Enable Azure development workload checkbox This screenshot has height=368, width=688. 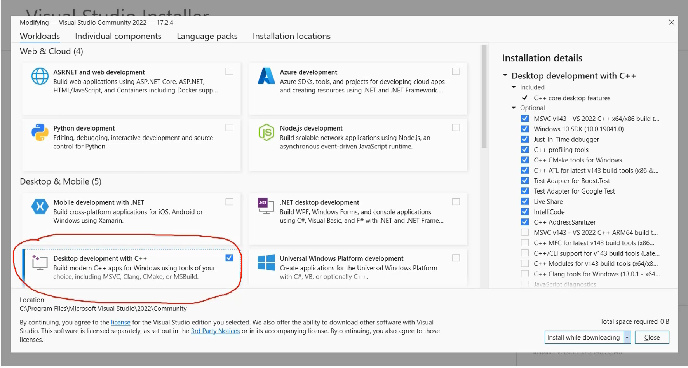pos(456,72)
